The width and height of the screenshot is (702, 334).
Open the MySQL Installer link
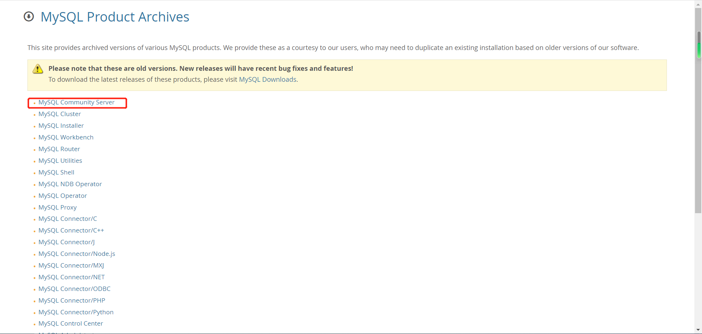pyautogui.click(x=61, y=126)
